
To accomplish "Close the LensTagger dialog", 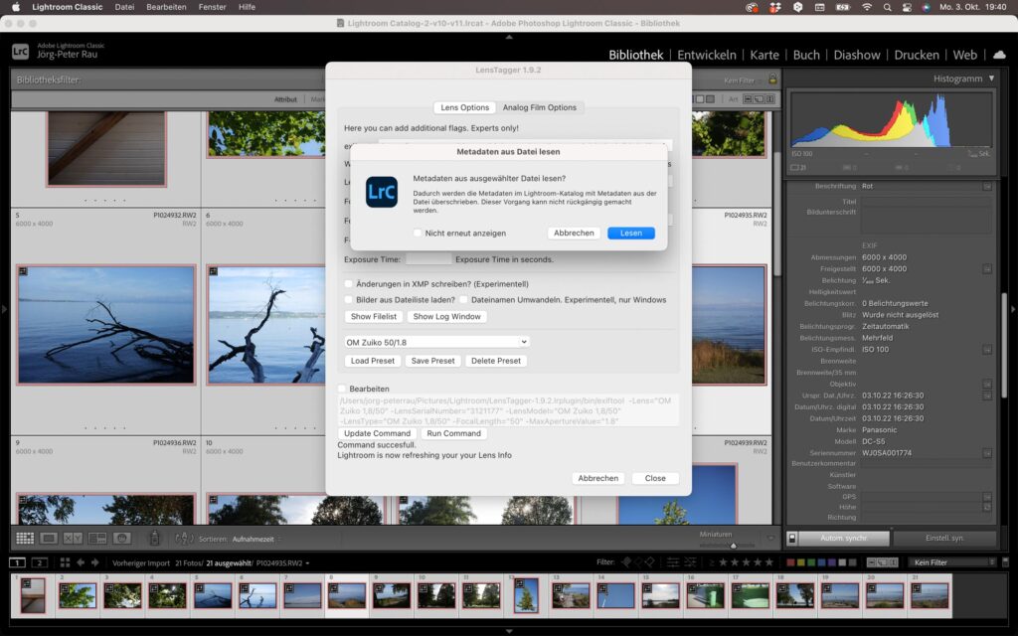I will click(x=655, y=478).
